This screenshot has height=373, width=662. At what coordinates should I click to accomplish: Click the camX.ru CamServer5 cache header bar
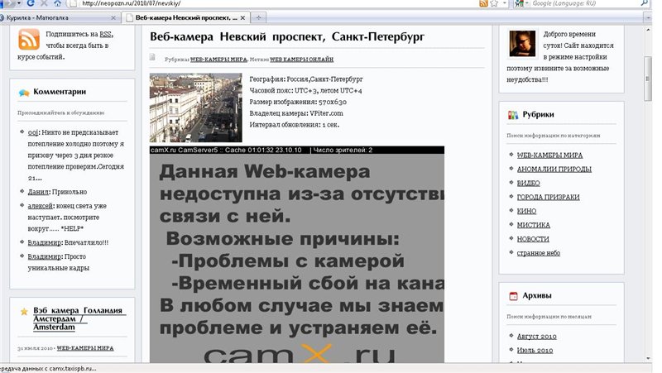pyautogui.click(x=297, y=150)
